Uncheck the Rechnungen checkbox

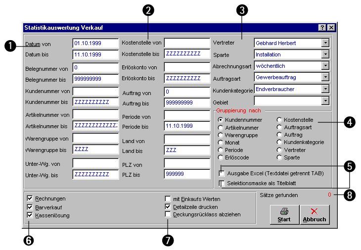coord(30,198)
